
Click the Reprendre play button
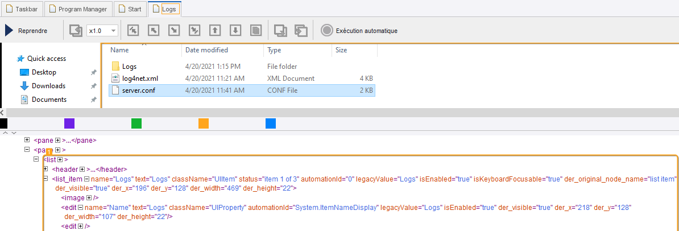[10, 30]
